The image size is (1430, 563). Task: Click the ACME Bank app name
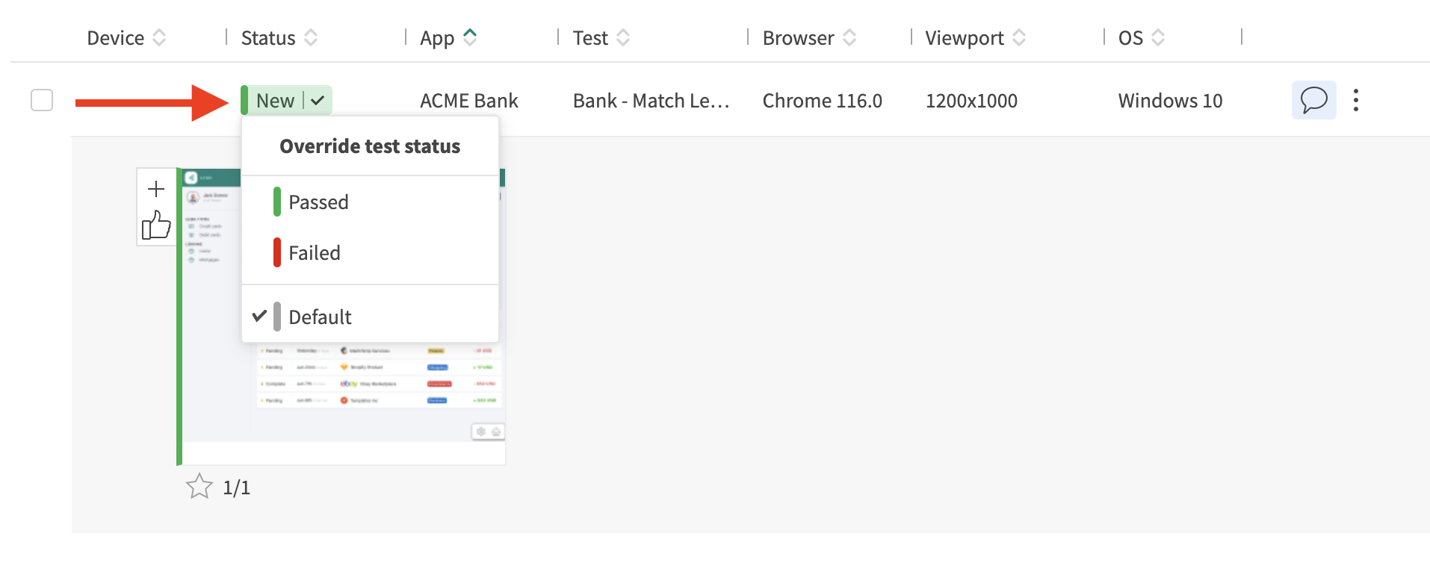[x=468, y=101]
